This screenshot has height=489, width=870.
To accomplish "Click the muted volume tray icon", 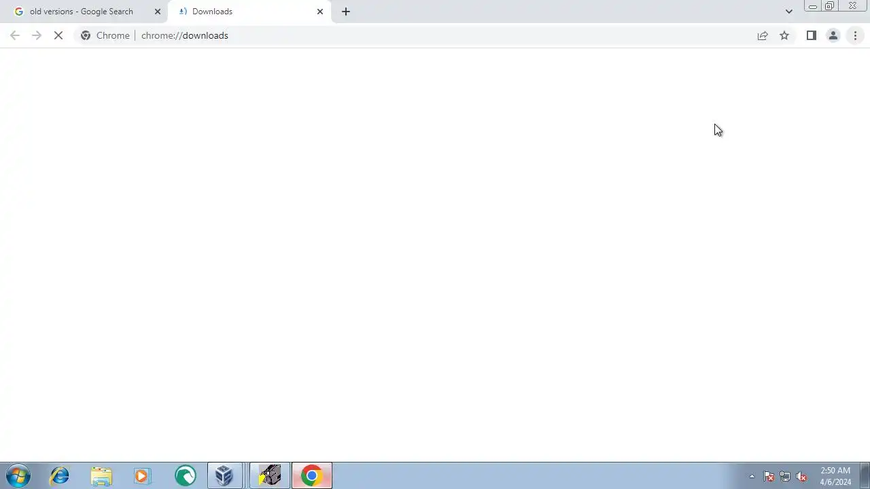I will 801,476.
